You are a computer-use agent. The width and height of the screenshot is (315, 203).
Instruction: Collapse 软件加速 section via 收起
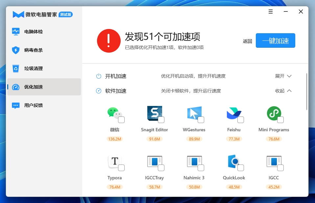(280, 91)
